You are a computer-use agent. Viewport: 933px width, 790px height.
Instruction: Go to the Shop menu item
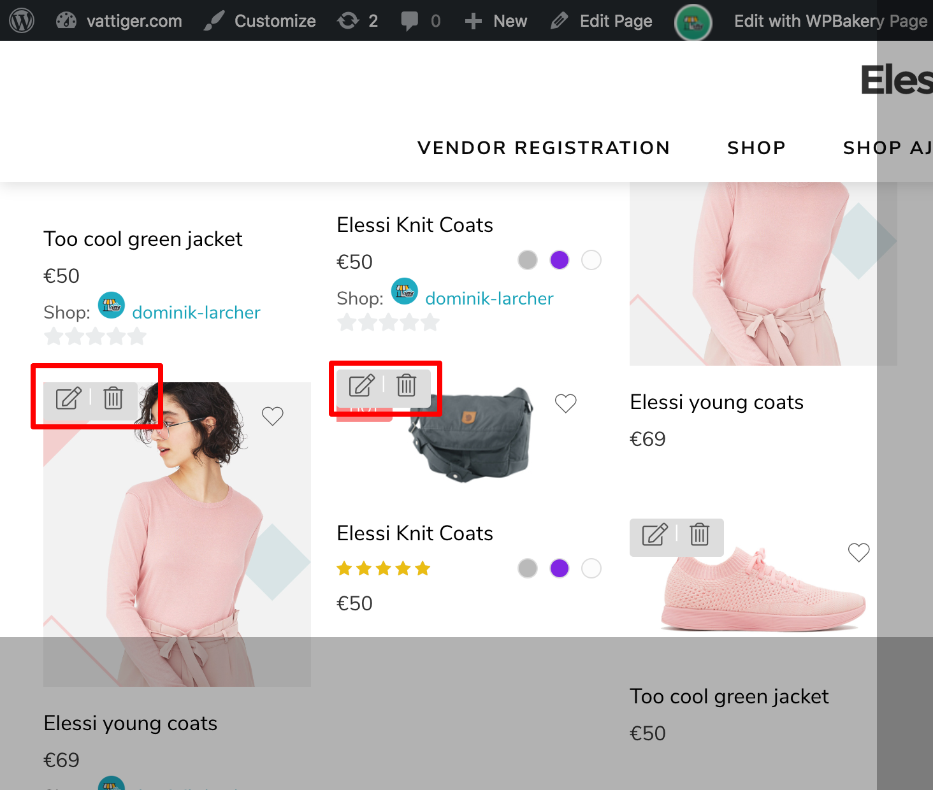tap(756, 148)
